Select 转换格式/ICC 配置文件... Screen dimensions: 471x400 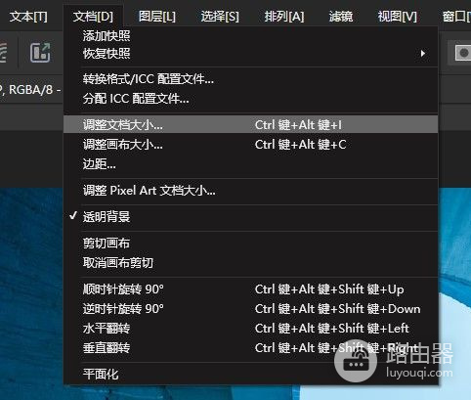tap(250, 79)
